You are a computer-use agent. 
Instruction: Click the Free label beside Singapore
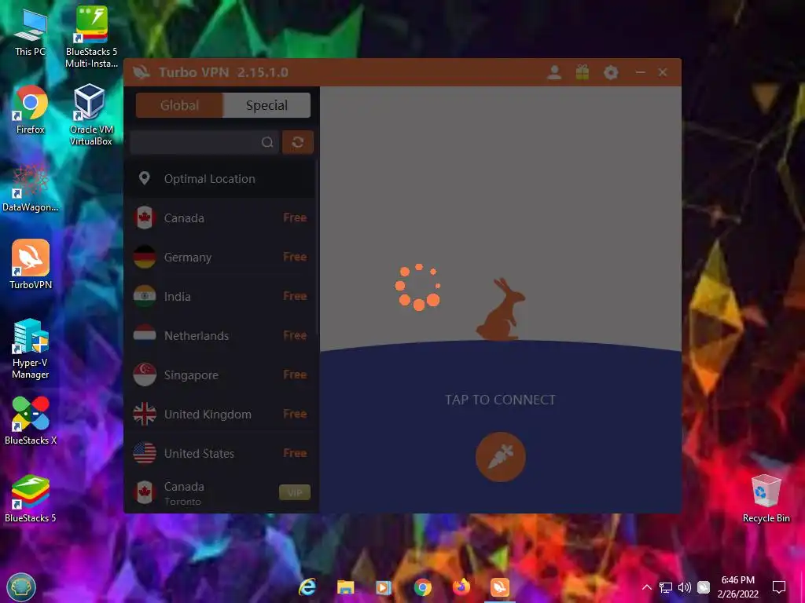tap(296, 375)
